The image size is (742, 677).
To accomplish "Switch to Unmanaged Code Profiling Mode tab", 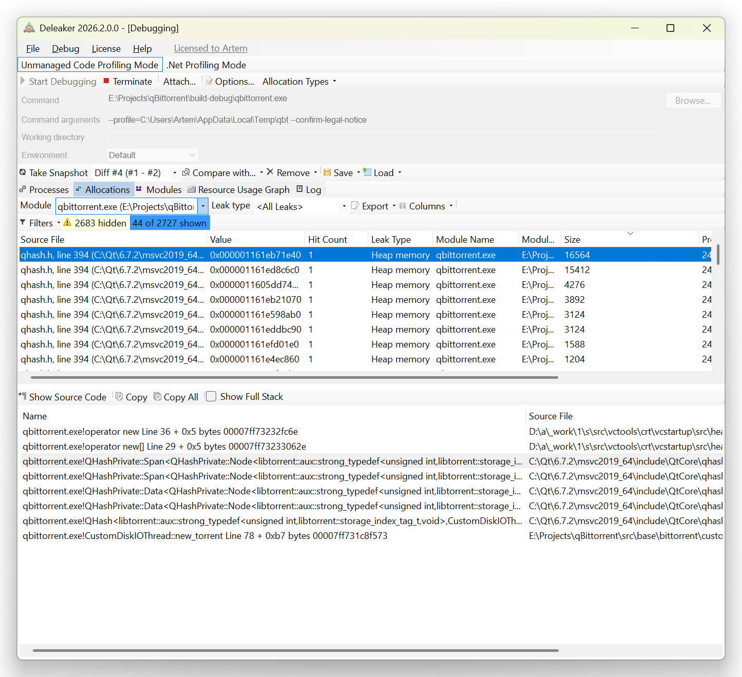I will point(90,65).
